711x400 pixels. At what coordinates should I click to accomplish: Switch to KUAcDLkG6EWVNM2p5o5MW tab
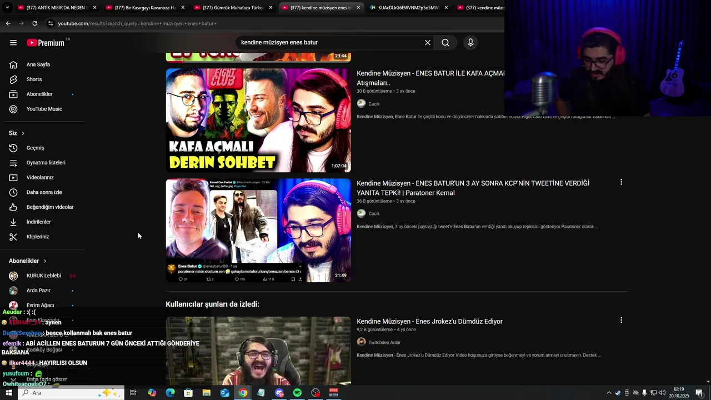408,8
